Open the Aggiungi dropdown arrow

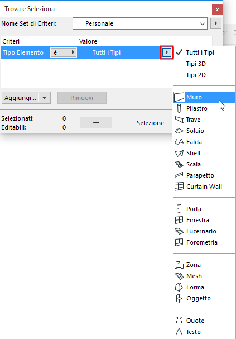pos(45,98)
